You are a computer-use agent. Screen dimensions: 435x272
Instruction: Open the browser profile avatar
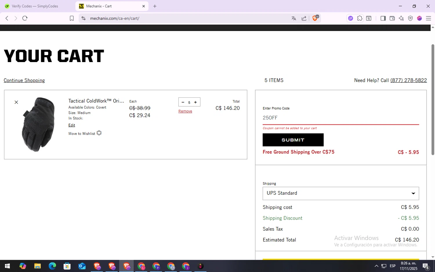419,18
